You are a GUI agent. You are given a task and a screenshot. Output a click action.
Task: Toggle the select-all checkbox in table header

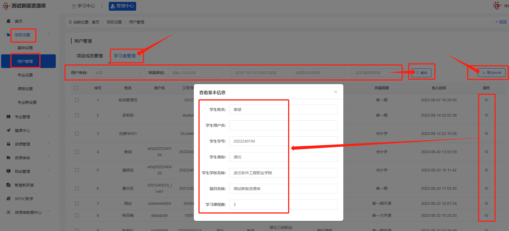[76, 88]
